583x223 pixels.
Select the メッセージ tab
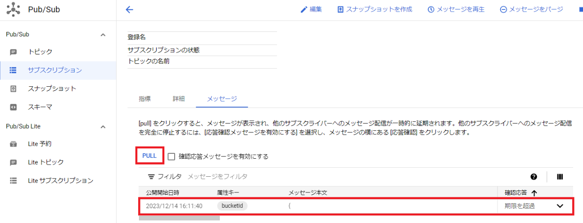point(222,98)
